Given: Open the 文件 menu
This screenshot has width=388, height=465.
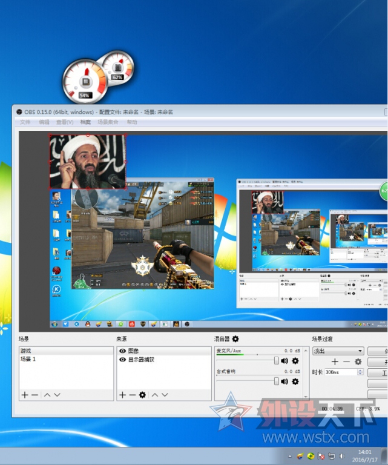Looking at the screenshot, I should (25, 122).
